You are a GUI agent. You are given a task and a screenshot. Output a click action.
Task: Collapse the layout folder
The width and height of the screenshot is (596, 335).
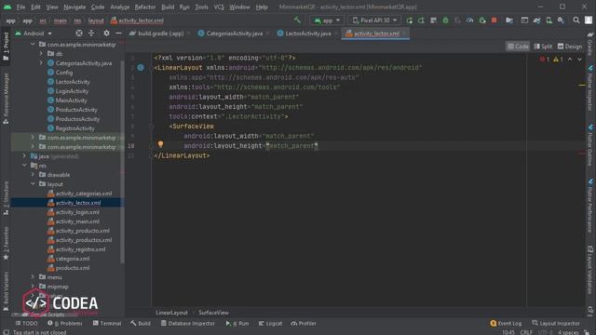click(x=33, y=184)
